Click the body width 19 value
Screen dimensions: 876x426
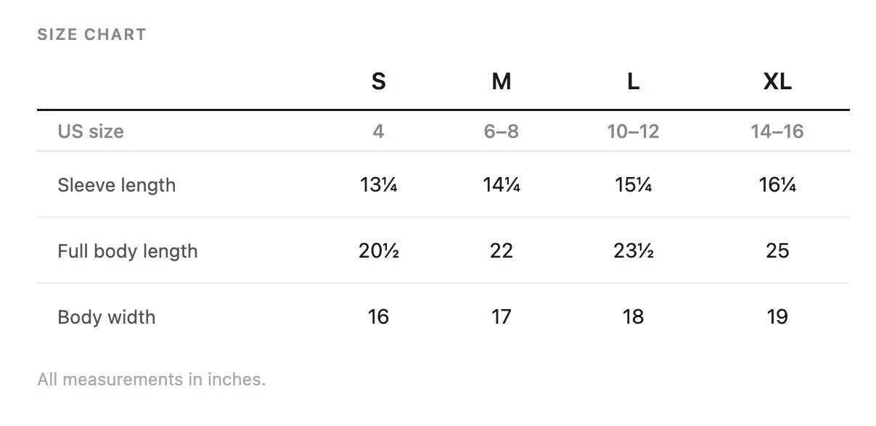coord(777,317)
